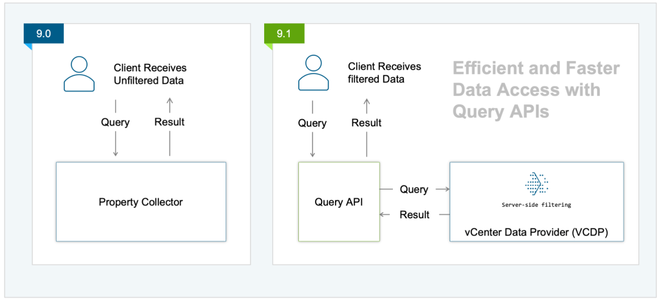Click 'Server-side filtering' label
Image resolution: width=659 pixels, height=300 pixels.
(x=537, y=205)
